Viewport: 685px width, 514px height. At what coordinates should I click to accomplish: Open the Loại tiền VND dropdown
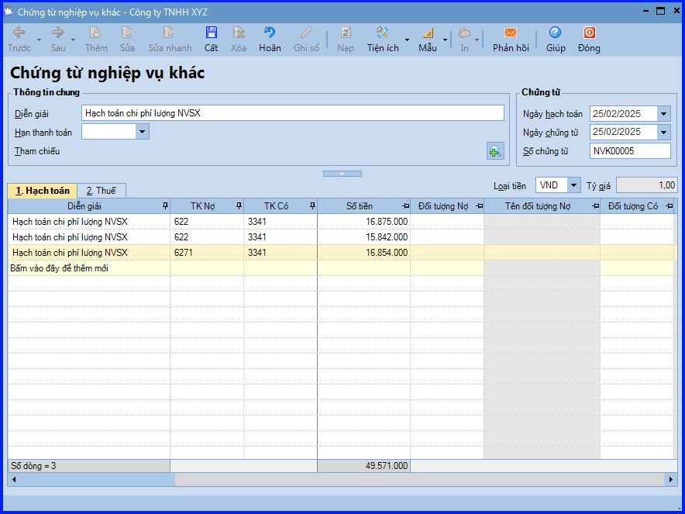573,185
